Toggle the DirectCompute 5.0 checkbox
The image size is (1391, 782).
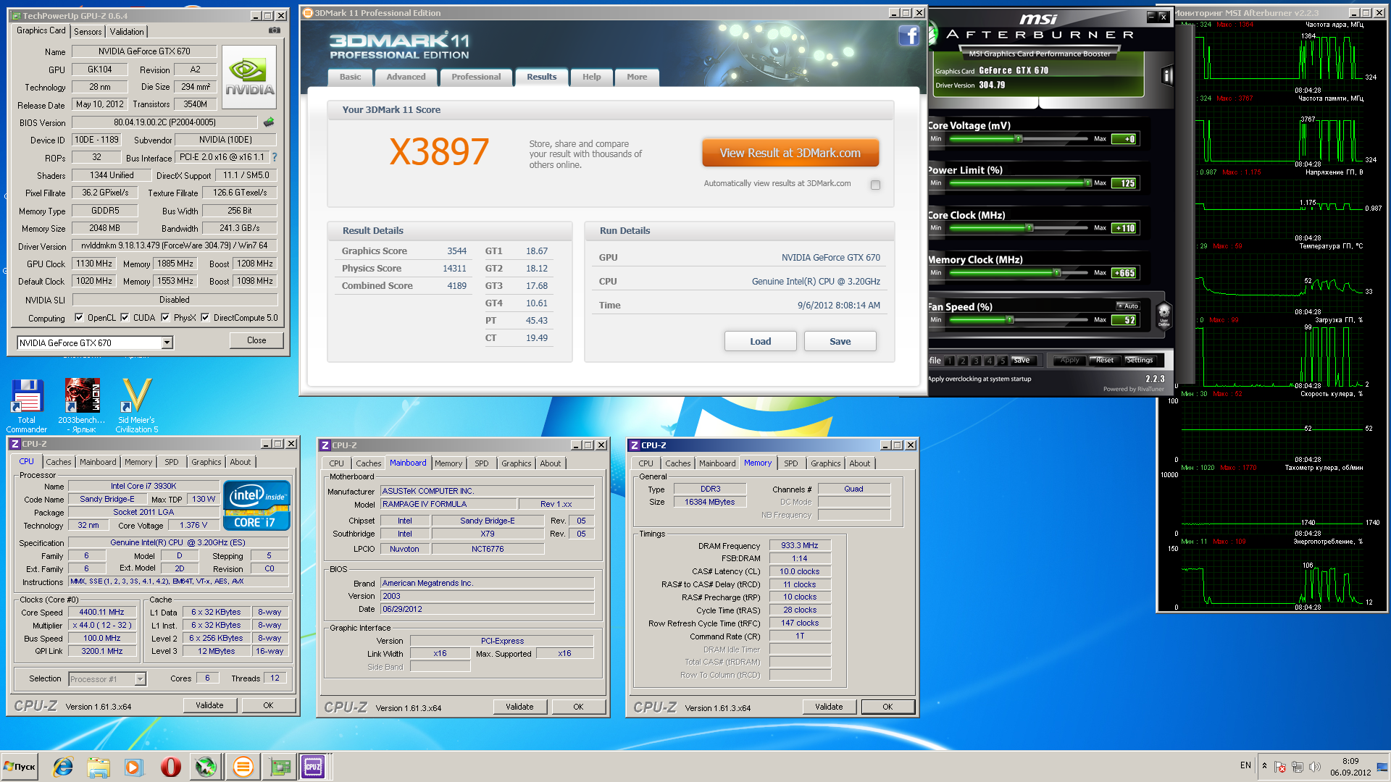(205, 317)
